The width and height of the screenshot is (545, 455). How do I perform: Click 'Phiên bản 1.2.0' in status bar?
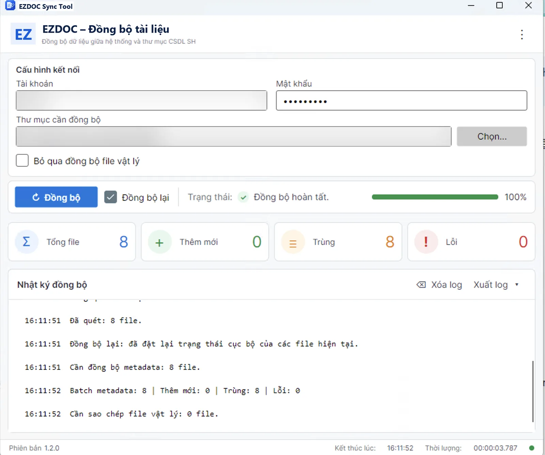tap(34, 448)
